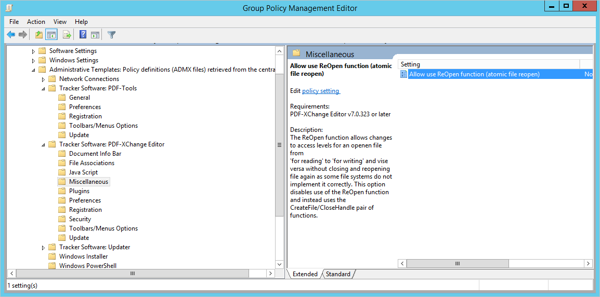Open the Help menu
The image size is (600, 297).
tap(81, 22)
